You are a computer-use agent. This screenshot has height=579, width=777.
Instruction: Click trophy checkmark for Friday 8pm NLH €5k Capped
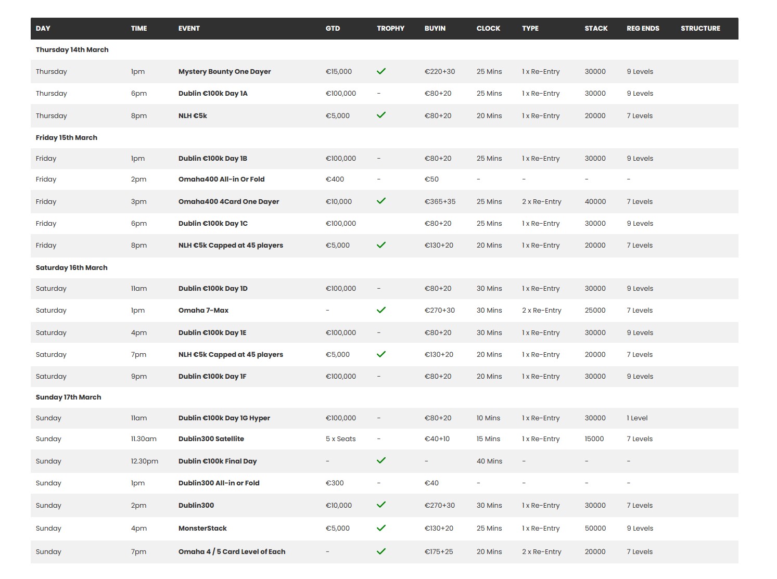(x=381, y=245)
